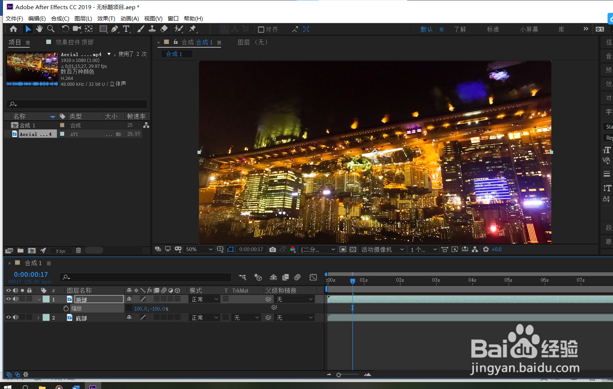Image resolution: width=613 pixels, height=389 pixels.
Task: Click the reset exposure icon in viewer
Action: 486,249
